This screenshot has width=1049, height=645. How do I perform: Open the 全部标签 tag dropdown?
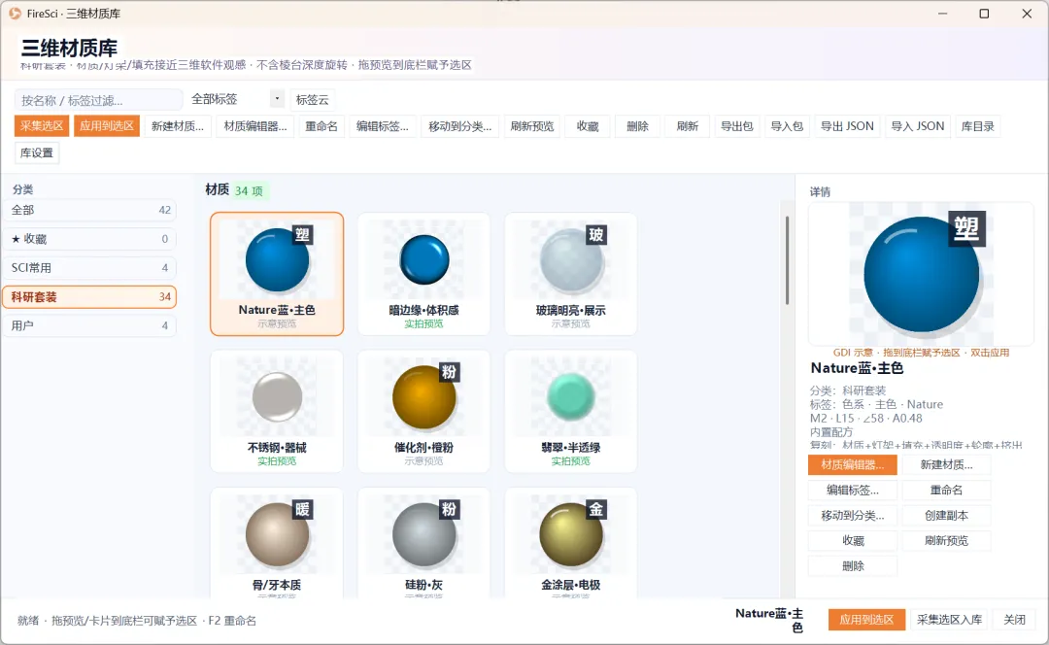pos(236,99)
